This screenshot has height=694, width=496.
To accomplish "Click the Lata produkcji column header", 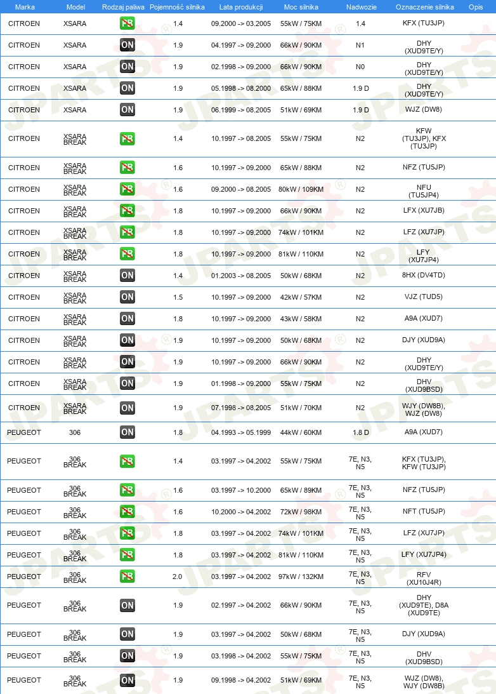I will (241, 7).
